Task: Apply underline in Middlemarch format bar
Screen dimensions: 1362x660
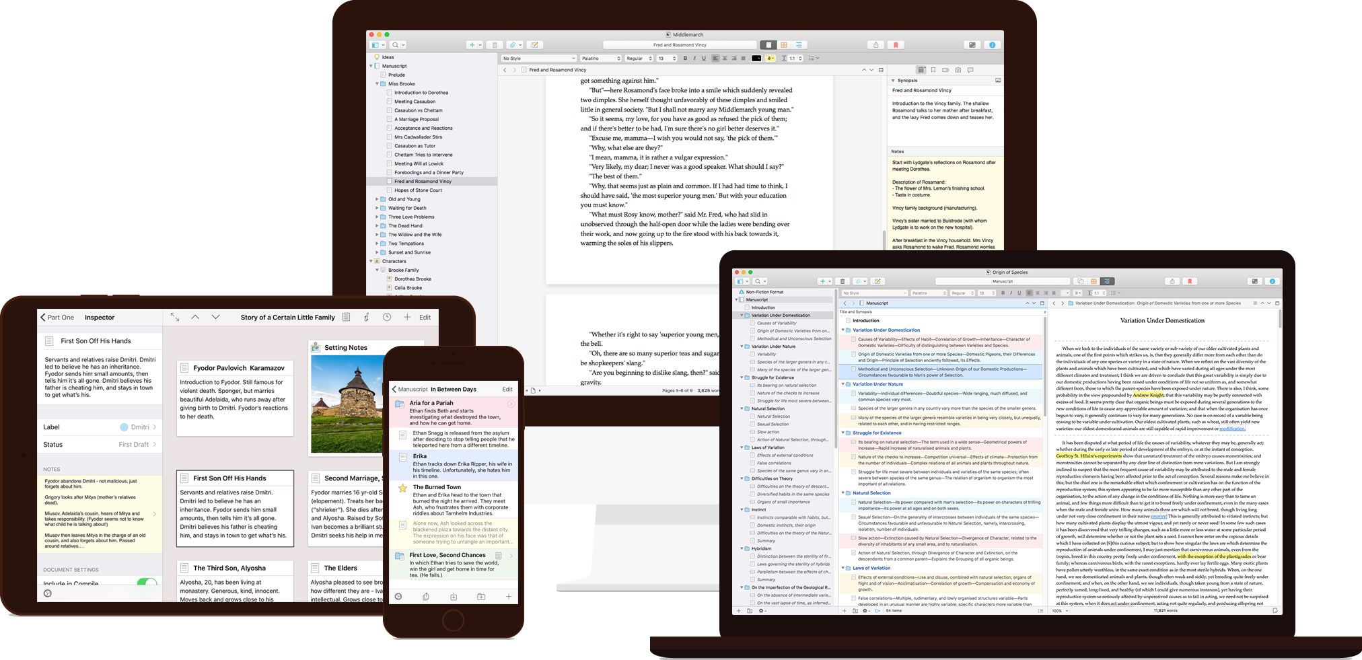Action: [704, 59]
